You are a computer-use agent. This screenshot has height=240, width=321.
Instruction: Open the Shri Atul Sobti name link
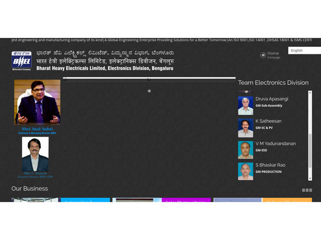point(37,129)
